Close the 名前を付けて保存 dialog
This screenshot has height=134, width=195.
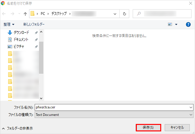[190, 3]
